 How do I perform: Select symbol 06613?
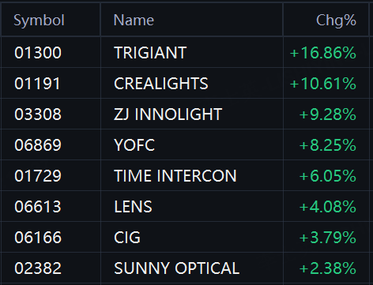point(38,207)
